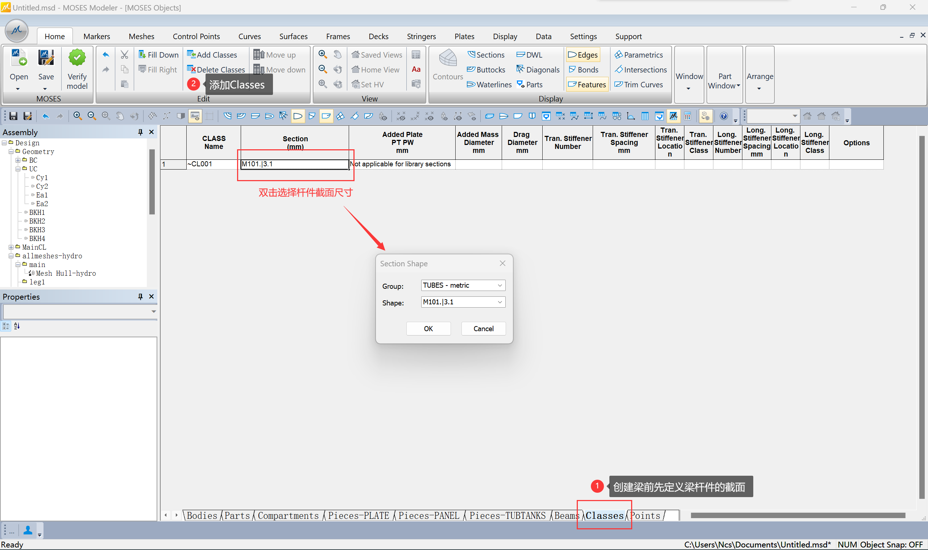Screen dimensions: 928x550
Task: Enable the Sections display option
Action: pos(486,55)
